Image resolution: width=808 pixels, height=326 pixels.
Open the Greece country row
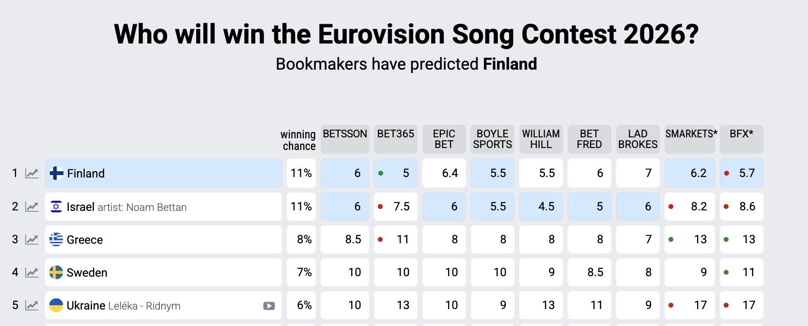pyautogui.click(x=85, y=240)
